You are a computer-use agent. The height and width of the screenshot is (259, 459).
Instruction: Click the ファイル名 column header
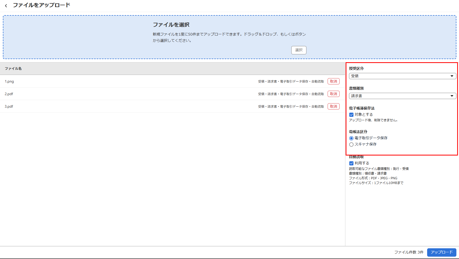coord(13,68)
